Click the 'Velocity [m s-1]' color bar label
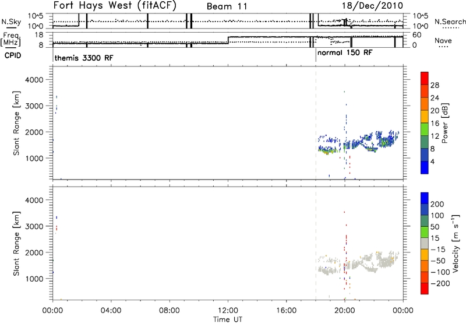The width and height of the screenshot is (466, 323). pyautogui.click(x=456, y=244)
